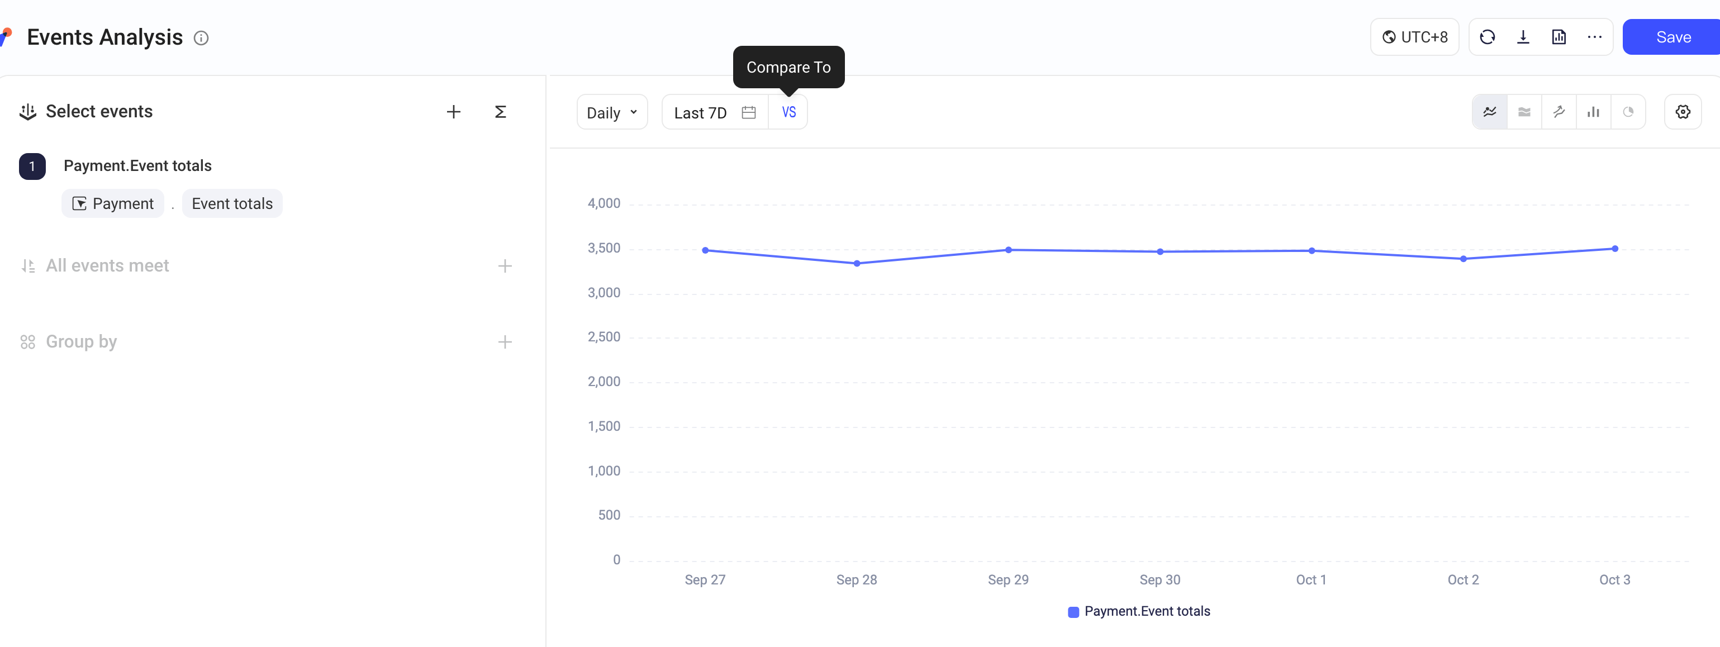This screenshot has height=647, width=1720.
Task: Click the 3,500 y-axis label
Action: [604, 249]
